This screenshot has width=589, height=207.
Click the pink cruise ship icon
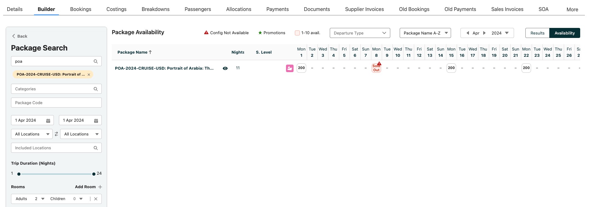coord(289,68)
